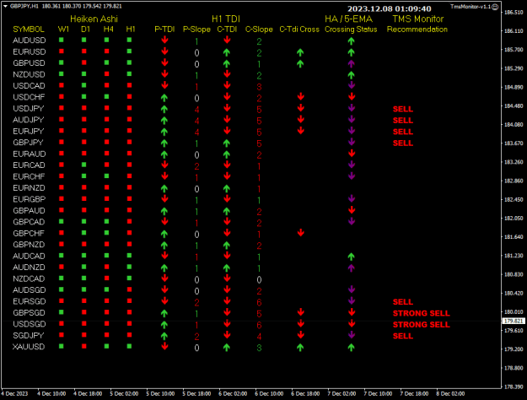Click the USDJPY P-Slope value 4
This screenshot has width=527, height=400.
coord(196,110)
